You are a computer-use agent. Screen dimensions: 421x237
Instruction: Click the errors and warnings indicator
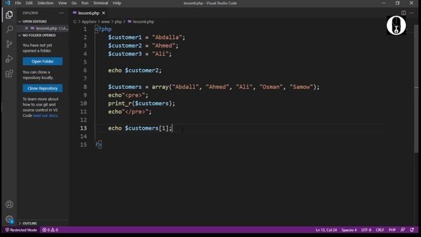50,230
